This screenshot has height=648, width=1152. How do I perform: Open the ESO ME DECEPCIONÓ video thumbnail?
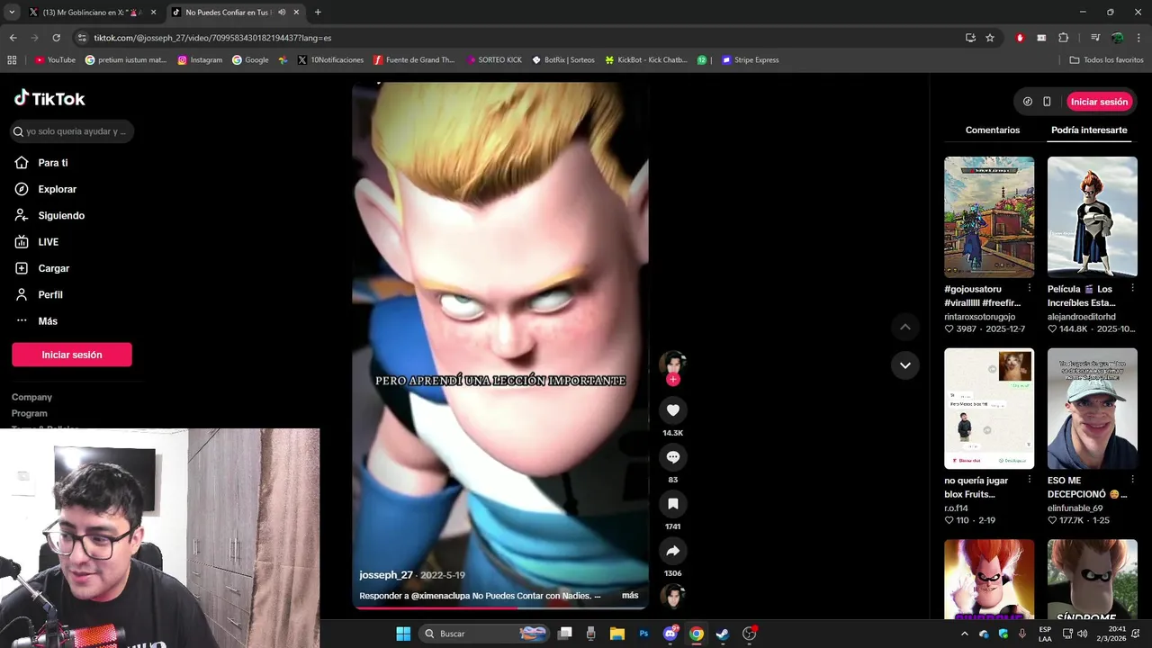(1092, 409)
